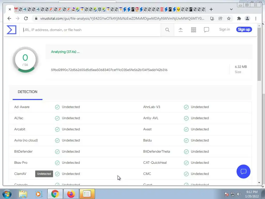Click the install app icon in address bar
Viewport: 265px width, 199px height.
pyautogui.click(x=212, y=18)
